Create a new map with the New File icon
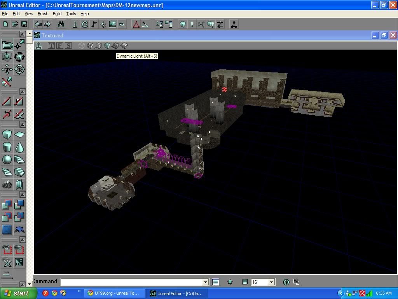This screenshot has width=398, height=299. pos(5,25)
